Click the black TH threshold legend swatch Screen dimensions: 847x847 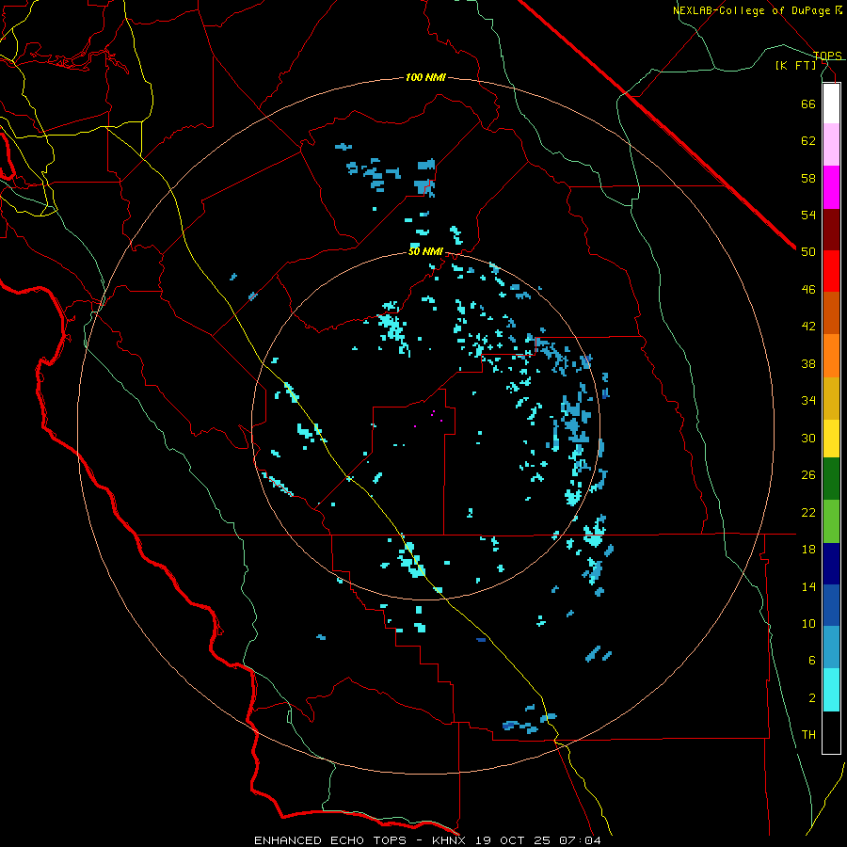click(x=831, y=732)
